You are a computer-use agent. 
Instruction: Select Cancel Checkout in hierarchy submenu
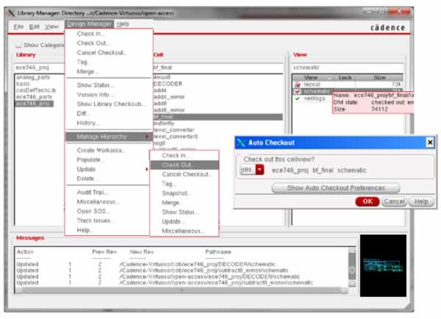coord(187,174)
